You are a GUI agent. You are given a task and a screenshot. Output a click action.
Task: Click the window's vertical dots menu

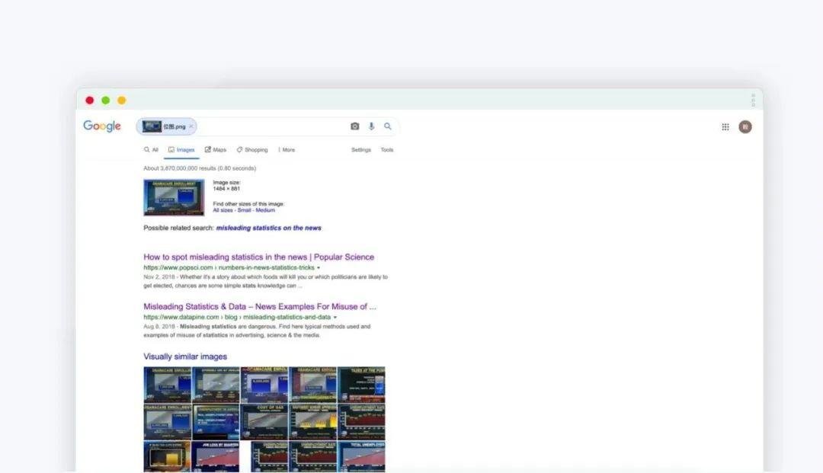click(753, 100)
